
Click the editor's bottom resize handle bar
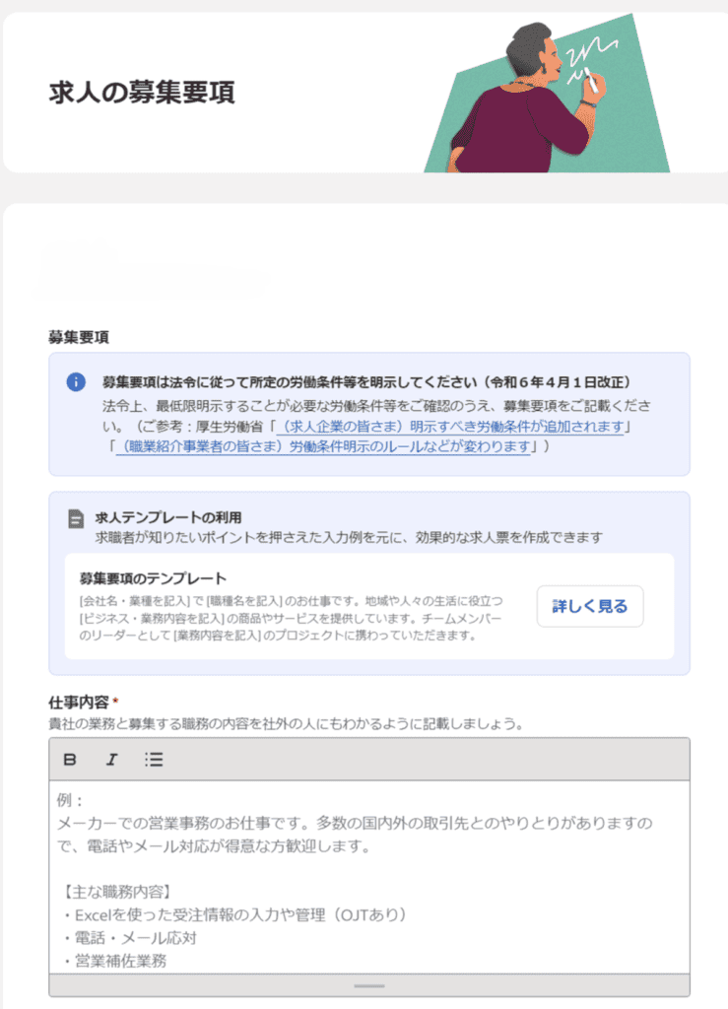tap(369, 985)
